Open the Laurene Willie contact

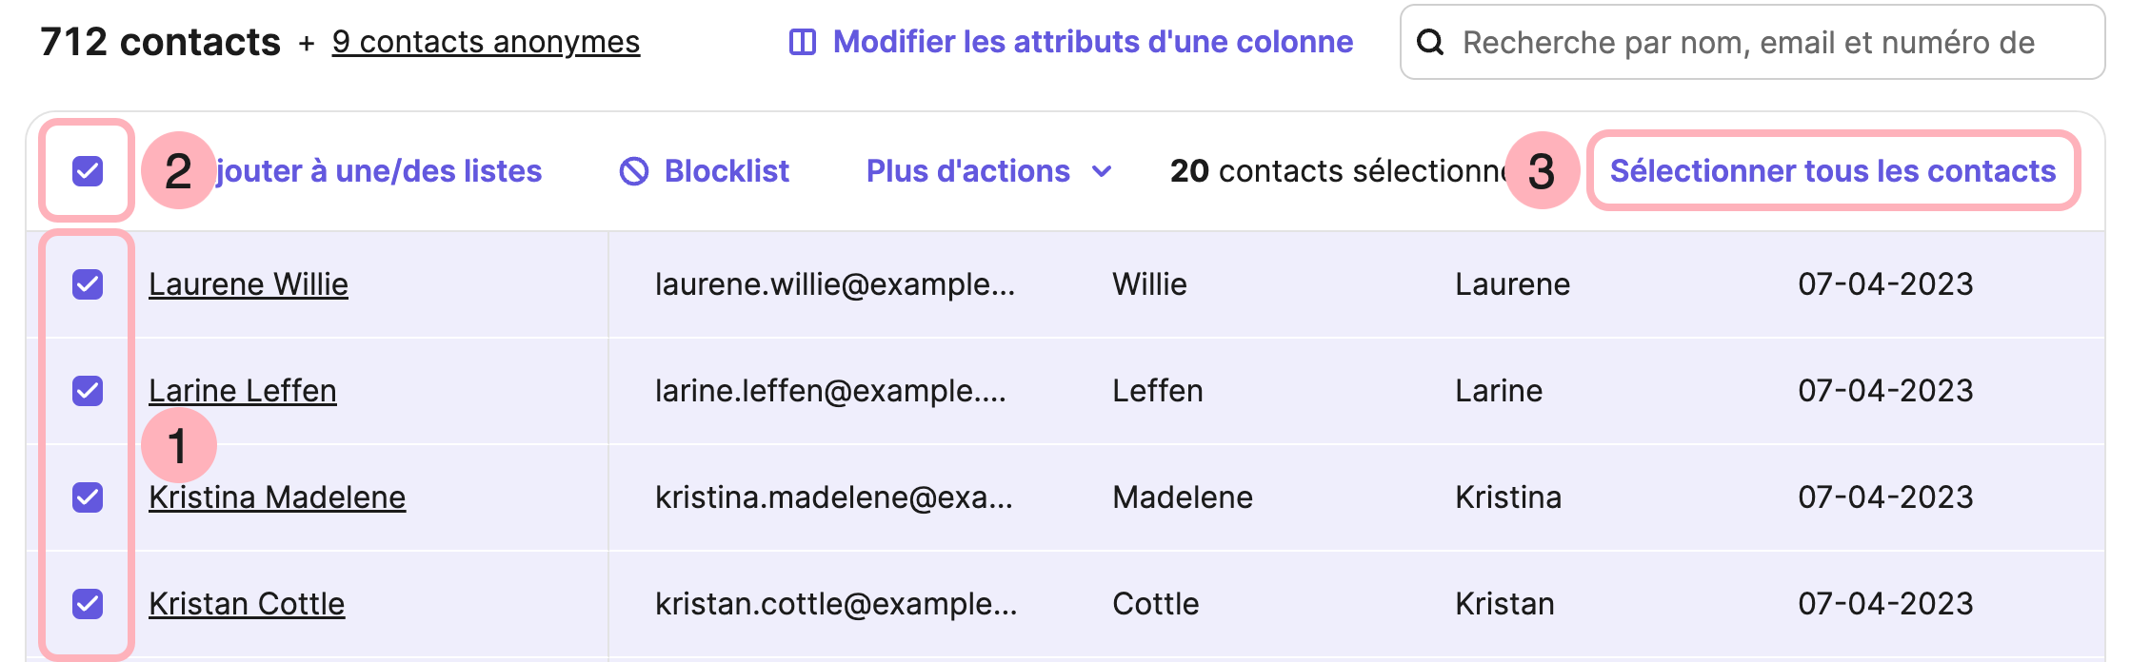coord(249,283)
